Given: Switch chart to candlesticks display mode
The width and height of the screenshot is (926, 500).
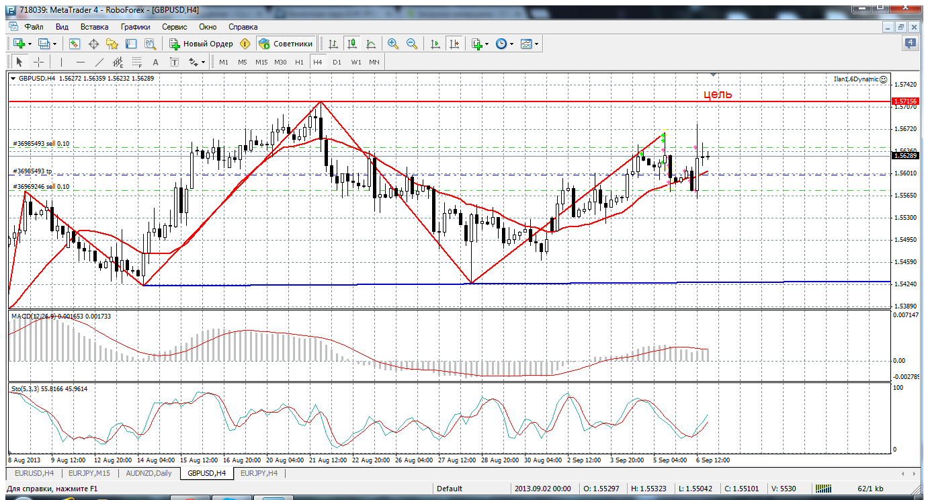Looking at the screenshot, I should pos(351,44).
